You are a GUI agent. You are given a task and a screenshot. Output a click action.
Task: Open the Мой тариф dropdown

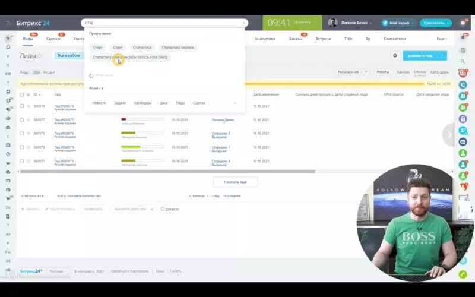coord(398,23)
